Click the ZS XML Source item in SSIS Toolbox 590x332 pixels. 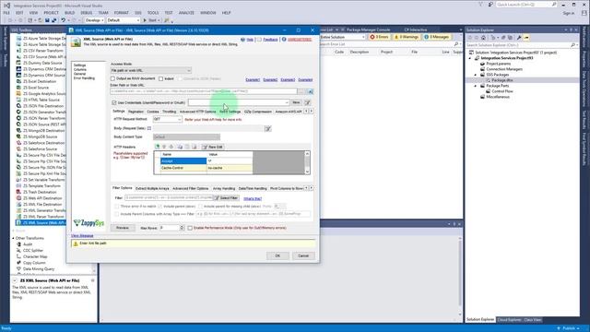point(41,223)
